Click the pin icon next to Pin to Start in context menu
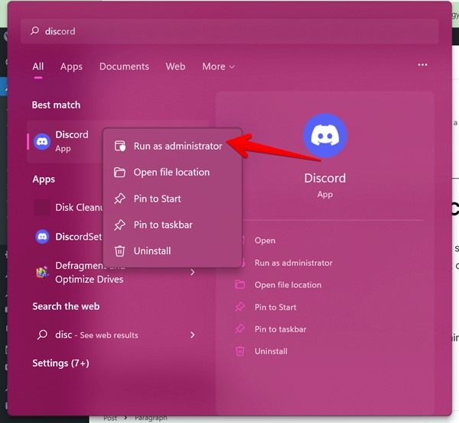 tap(119, 199)
